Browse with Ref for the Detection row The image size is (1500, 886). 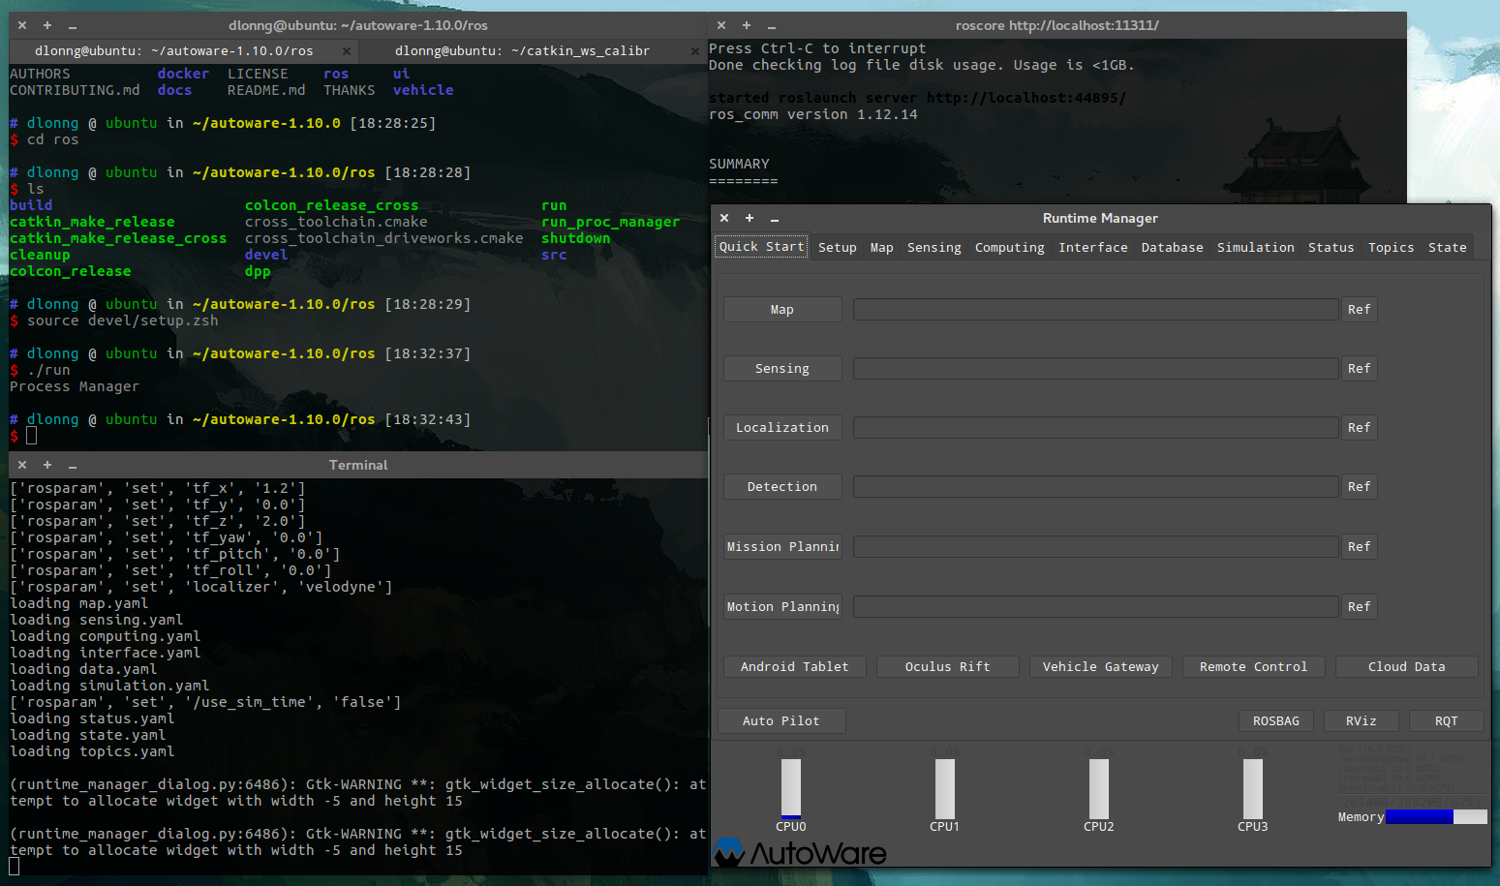pyautogui.click(x=1360, y=487)
